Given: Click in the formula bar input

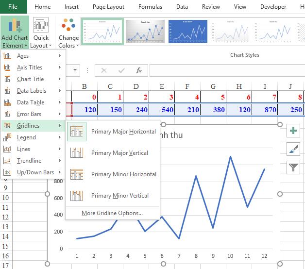Looking at the screenshot, I should point(227,70).
